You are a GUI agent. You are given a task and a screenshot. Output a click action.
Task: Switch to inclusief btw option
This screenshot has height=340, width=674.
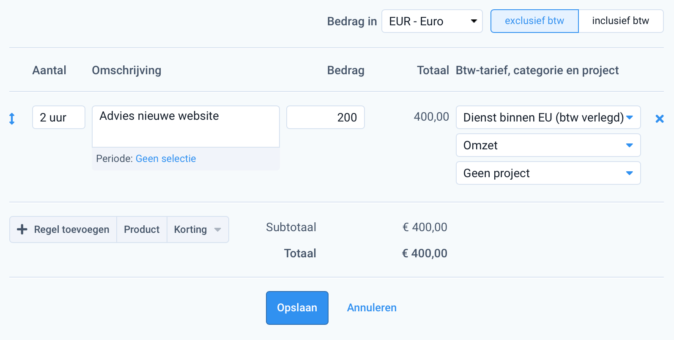[x=620, y=21]
